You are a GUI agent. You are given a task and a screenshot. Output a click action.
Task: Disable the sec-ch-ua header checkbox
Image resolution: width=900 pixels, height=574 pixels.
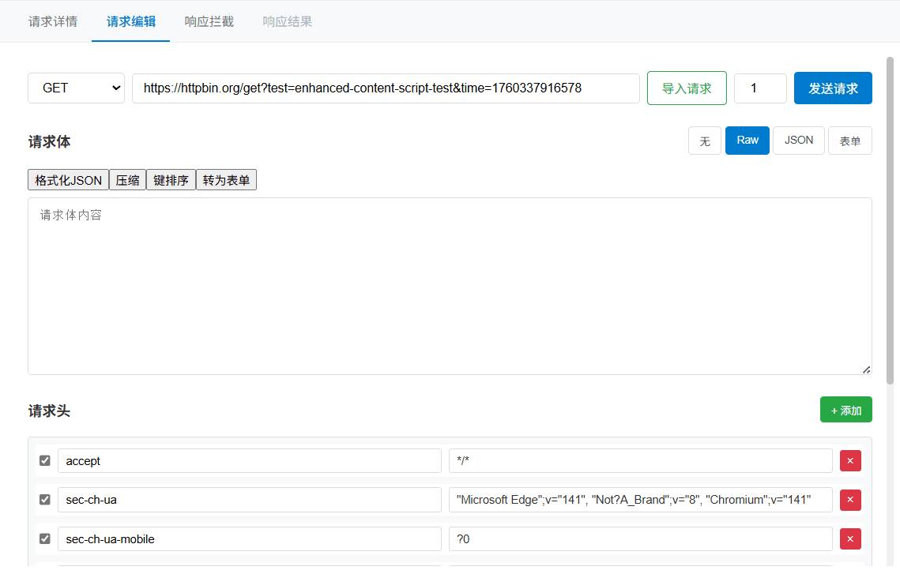[45, 500]
